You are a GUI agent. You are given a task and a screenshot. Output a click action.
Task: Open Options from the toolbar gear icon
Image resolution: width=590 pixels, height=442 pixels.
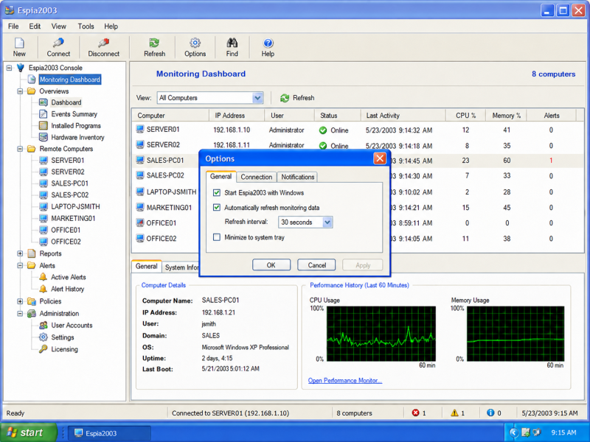pyautogui.click(x=195, y=43)
